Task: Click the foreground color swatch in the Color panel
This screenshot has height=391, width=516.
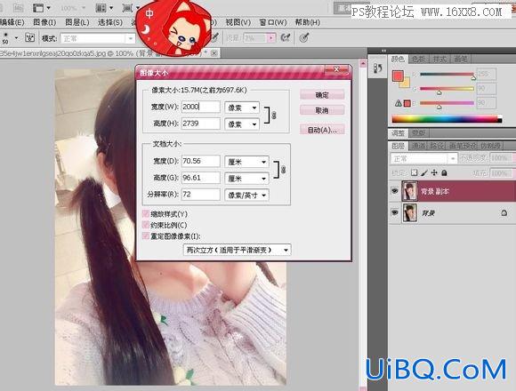Action: pyautogui.click(x=398, y=76)
